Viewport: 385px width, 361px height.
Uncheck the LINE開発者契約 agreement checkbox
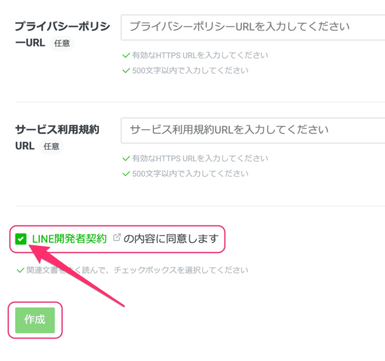pyautogui.click(x=21, y=239)
